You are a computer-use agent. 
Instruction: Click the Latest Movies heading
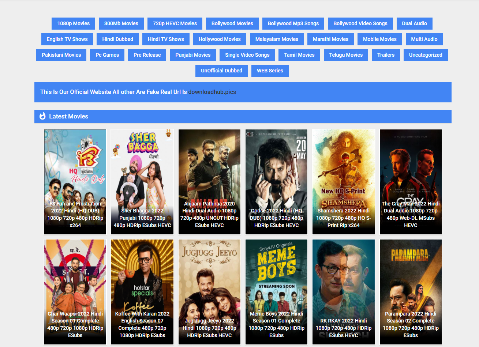tap(69, 116)
